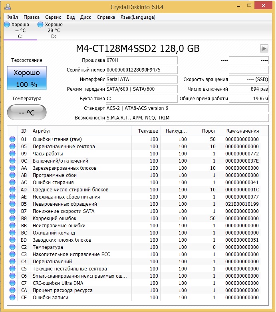Image resolution: width=276 pixels, height=312 pixels.
Task: Click status icon for attribute 09
Action: click(12, 153)
